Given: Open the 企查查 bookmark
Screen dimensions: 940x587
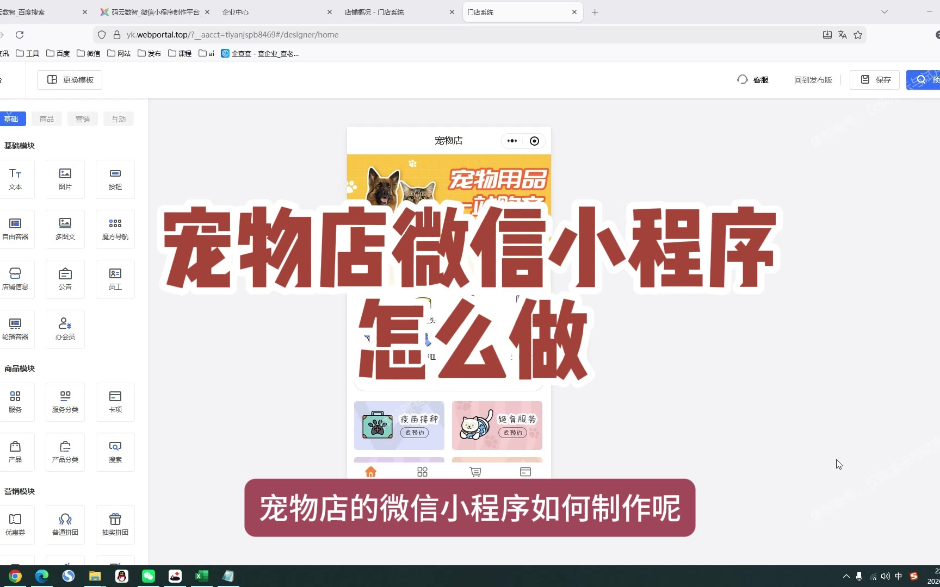Looking at the screenshot, I should pos(260,53).
